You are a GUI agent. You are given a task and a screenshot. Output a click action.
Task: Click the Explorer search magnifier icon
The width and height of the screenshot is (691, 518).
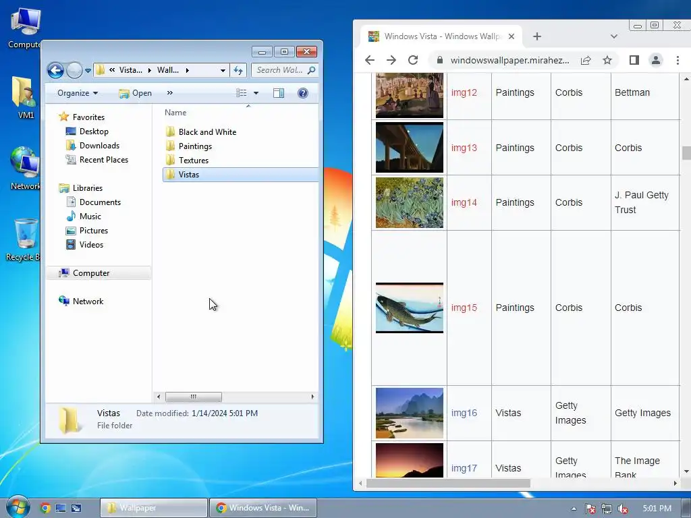coord(311,70)
